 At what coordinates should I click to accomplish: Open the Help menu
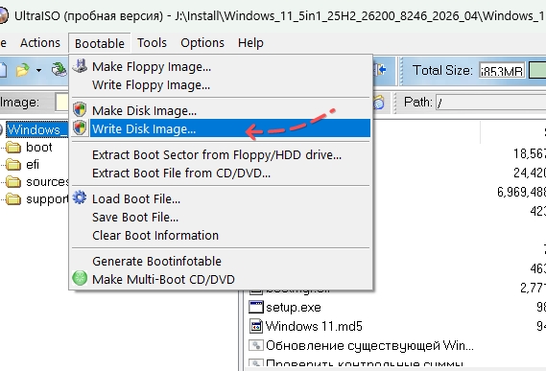point(250,43)
